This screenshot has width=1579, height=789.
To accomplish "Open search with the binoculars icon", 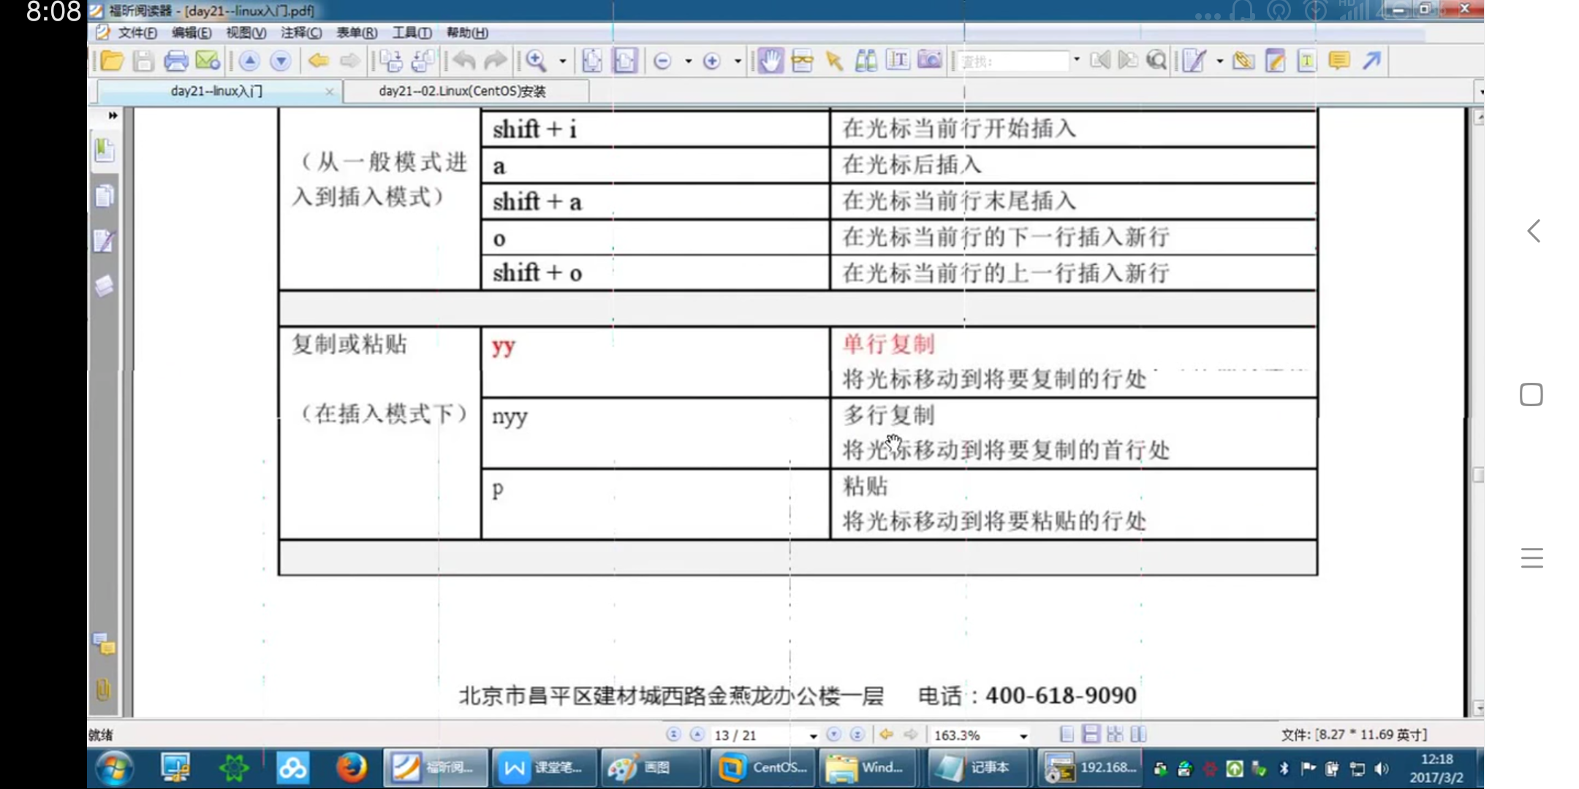I will [x=865, y=61].
